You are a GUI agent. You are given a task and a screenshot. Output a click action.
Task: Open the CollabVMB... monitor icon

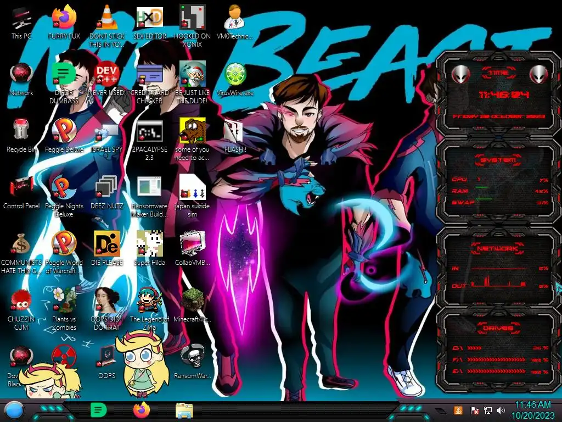[192, 248]
